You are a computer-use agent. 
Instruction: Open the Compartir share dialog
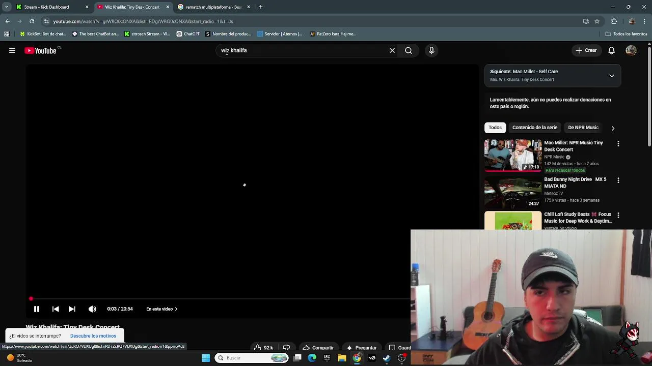[318, 348]
